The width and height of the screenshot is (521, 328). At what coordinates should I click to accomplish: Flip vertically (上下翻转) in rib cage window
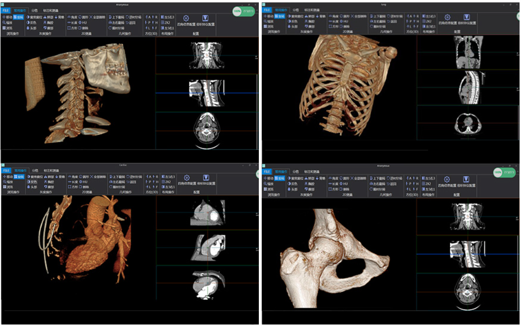click(x=378, y=16)
